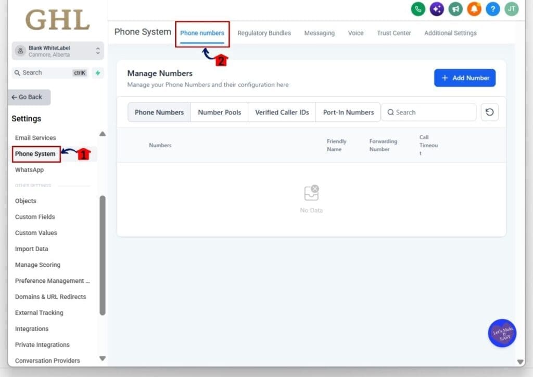This screenshot has height=377, width=533.
Task: Open Preference Management settings
Action: click(x=53, y=281)
